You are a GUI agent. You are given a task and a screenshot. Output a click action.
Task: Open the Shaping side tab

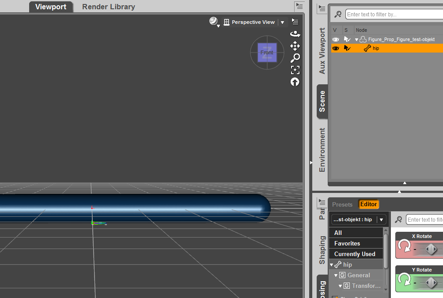pyautogui.click(x=322, y=250)
